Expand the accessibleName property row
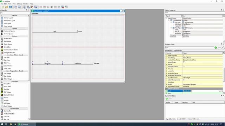The image size is (225, 126). (x=167, y=73)
